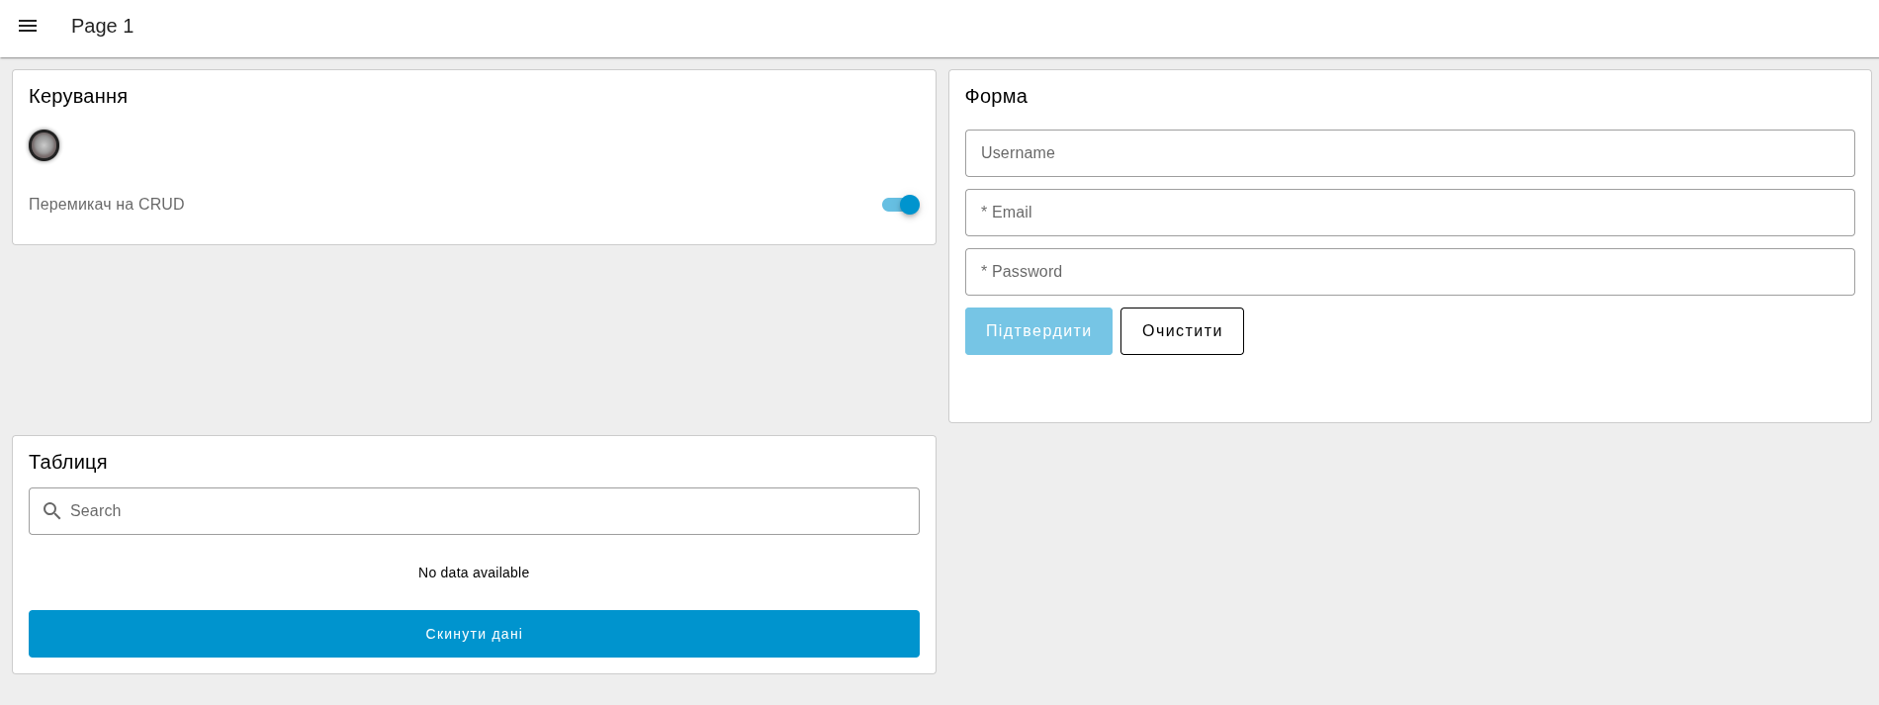Click the Форма card heading
Image resolution: width=1879 pixels, height=705 pixels.
pyautogui.click(x=996, y=96)
